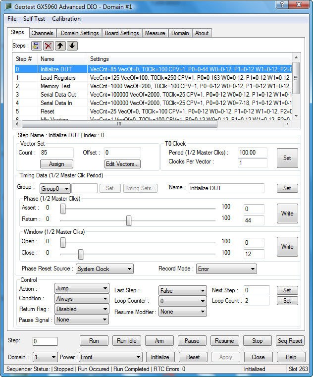Viewport: 313px width, 377px height.
Task: Click the Phase Write button
Action: [x=287, y=214]
